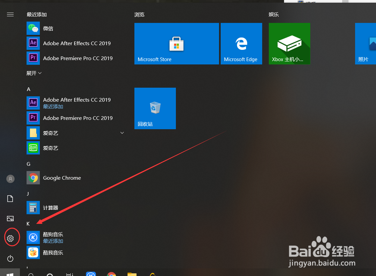Screen dimensions: 376x276
Task: Launch After Effects CC 2019 under letter A
Action: click(75, 103)
